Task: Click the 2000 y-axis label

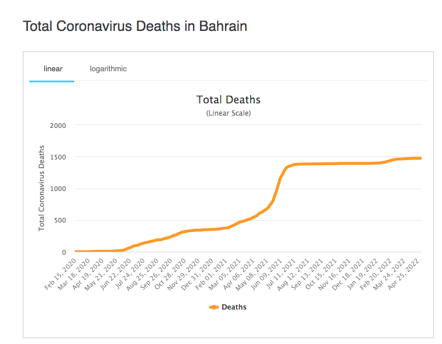Action: [x=58, y=126]
